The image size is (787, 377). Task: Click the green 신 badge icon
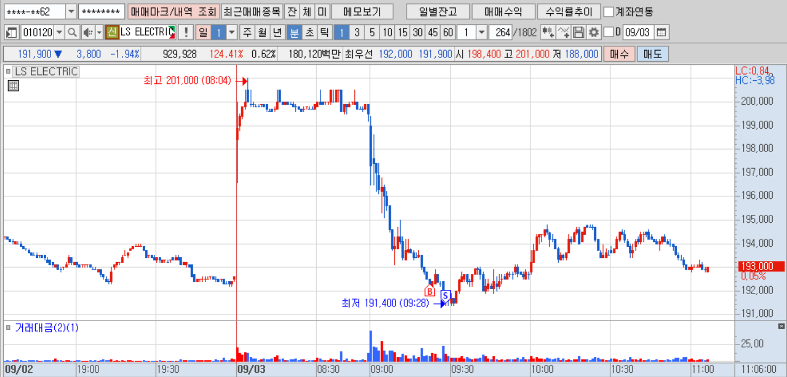click(112, 32)
